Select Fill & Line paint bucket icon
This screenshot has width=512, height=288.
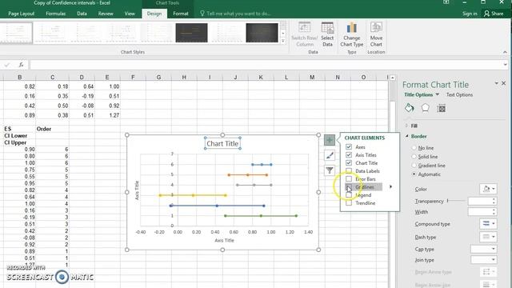coord(409,108)
